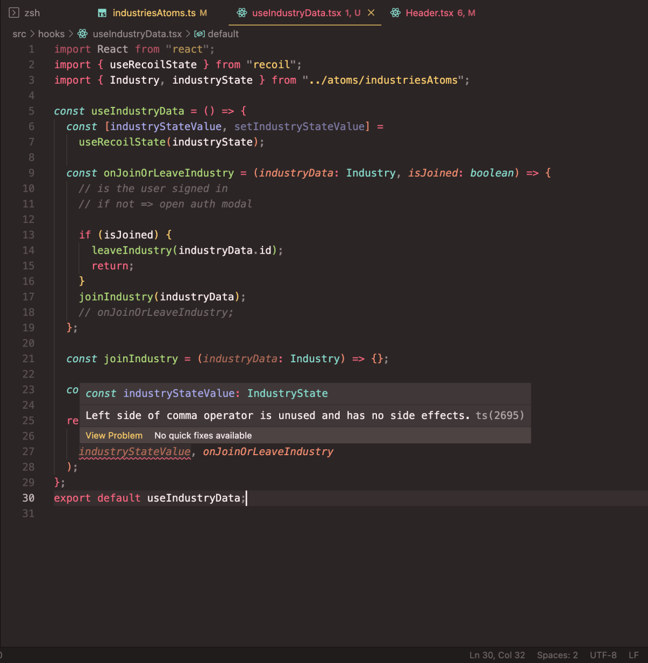Change indentation via Spaces: 2 status item
This screenshot has width=648, height=663.
click(x=557, y=655)
